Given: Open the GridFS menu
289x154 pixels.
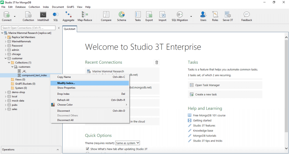Looking at the screenshot, I should pyautogui.click(x=70, y=7).
